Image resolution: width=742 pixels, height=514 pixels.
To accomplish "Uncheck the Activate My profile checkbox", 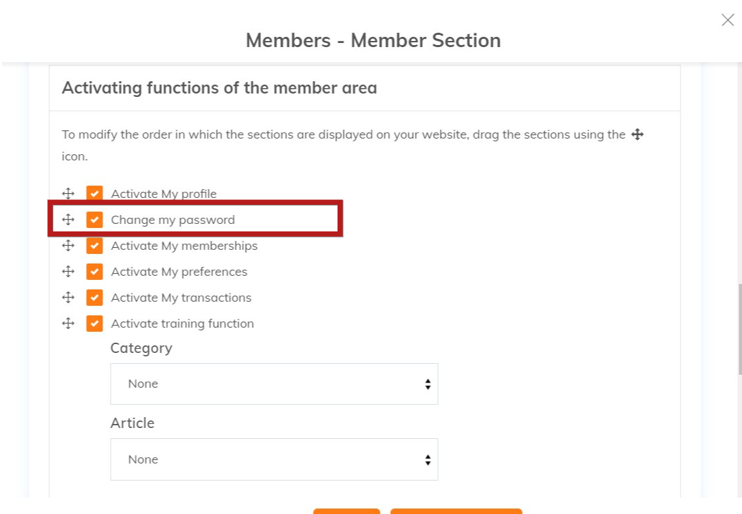I will (94, 194).
